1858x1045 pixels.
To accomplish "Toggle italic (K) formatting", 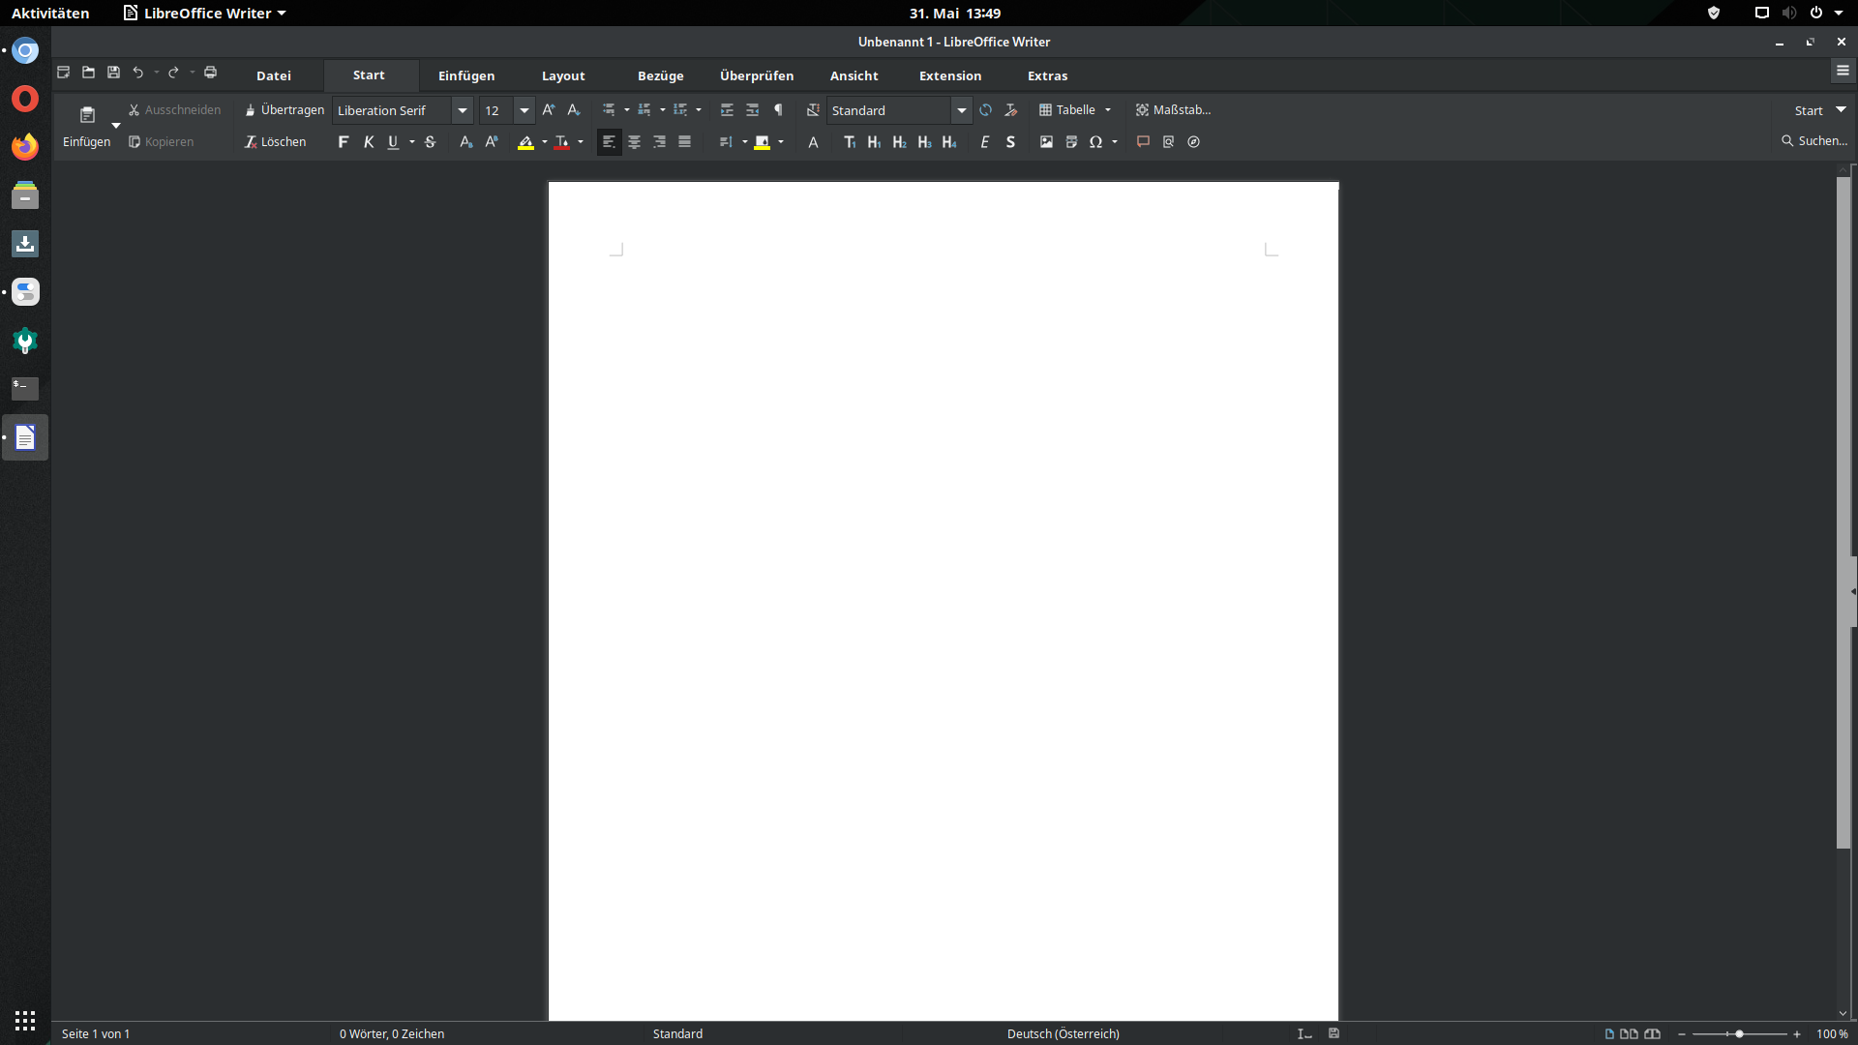I will 369,142.
